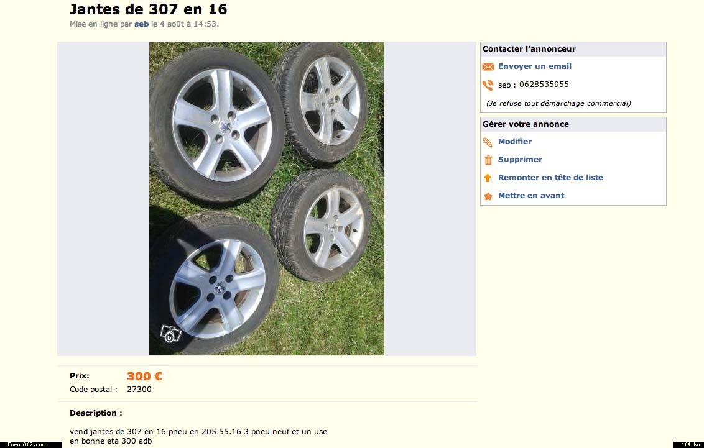Open the "Envoyer un email" link
Viewport: 704px width, 448px height.
tap(534, 66)
